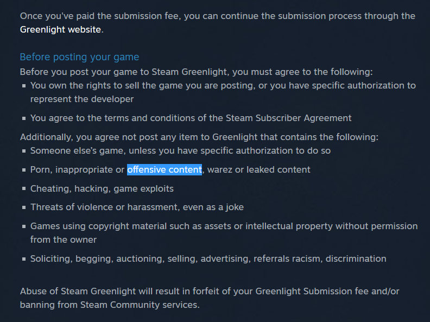Click 'banning from Steam Community services' text

pyautogui.click(x=110, y=305)
